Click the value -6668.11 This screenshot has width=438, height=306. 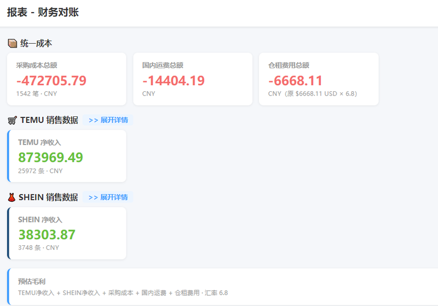[x=295, y=81]
